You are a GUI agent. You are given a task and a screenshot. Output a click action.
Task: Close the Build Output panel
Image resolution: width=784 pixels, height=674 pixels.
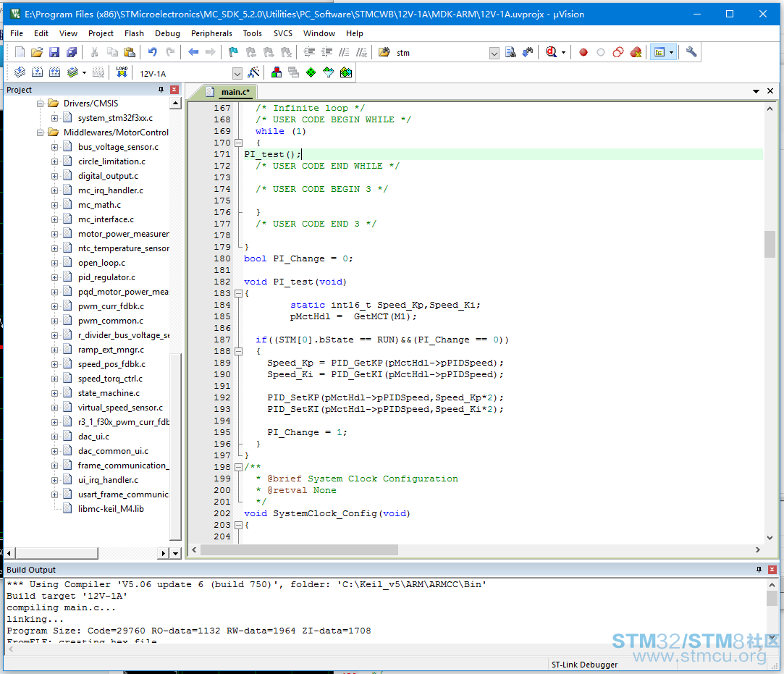772,570
